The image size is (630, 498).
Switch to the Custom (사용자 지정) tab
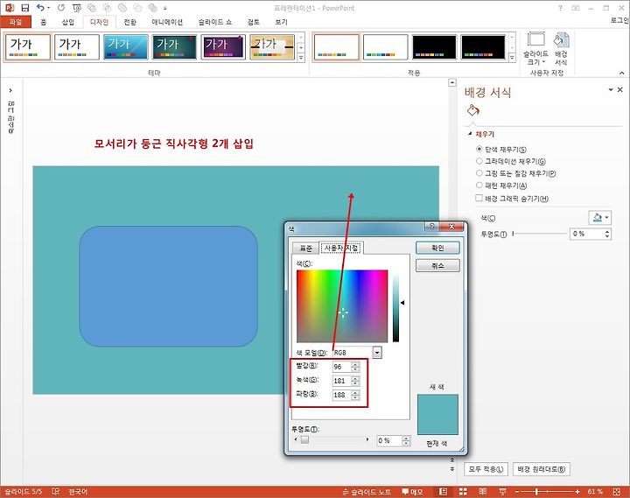[341, 248]
